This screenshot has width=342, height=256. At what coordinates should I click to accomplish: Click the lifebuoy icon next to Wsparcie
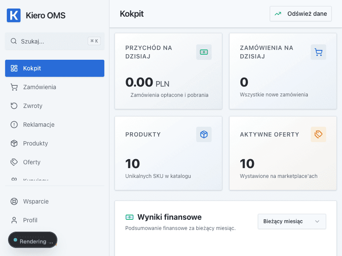[14, 201]
